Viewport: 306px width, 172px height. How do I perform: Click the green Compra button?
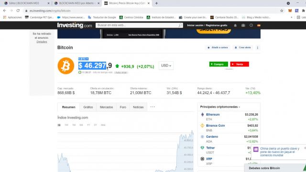219,64
